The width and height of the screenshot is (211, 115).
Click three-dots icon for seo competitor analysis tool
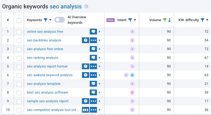(93, 110)
